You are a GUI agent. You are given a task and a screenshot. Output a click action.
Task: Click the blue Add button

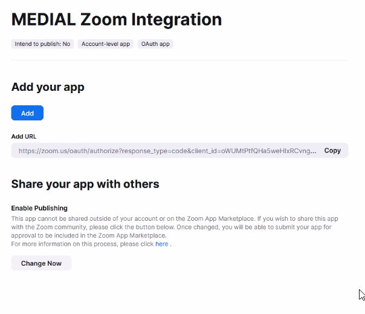[27, 113]
